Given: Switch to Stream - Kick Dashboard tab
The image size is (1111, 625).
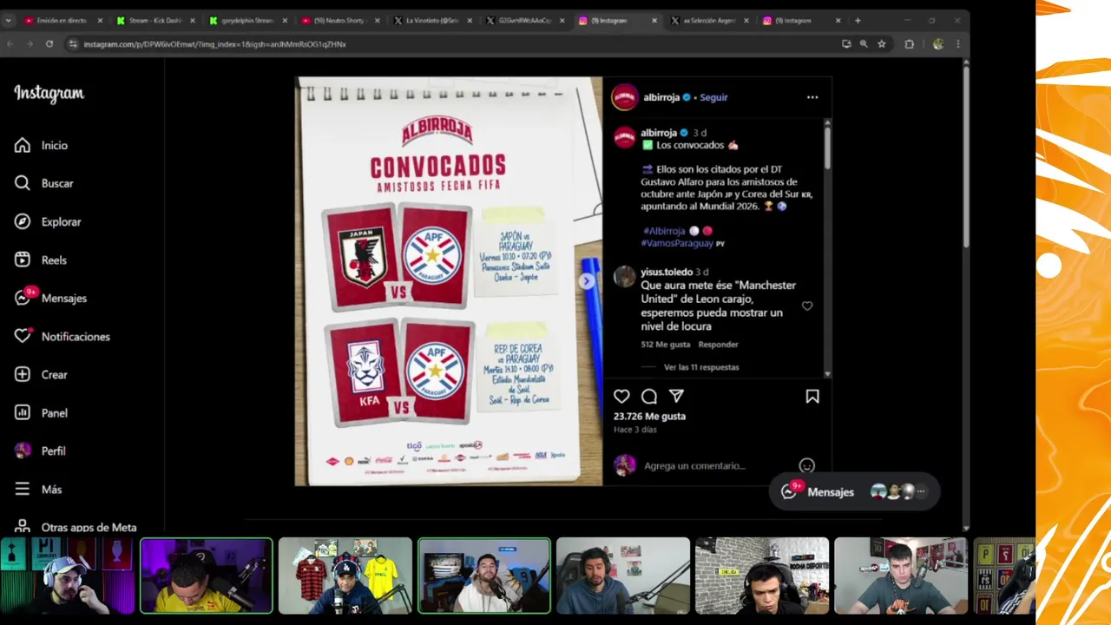Looking at the screenshot, I should 154,20.
